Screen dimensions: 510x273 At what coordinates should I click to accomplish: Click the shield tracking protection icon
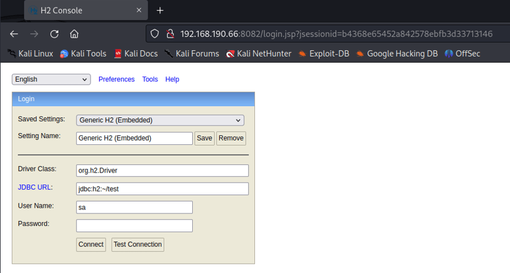(155, 34)
